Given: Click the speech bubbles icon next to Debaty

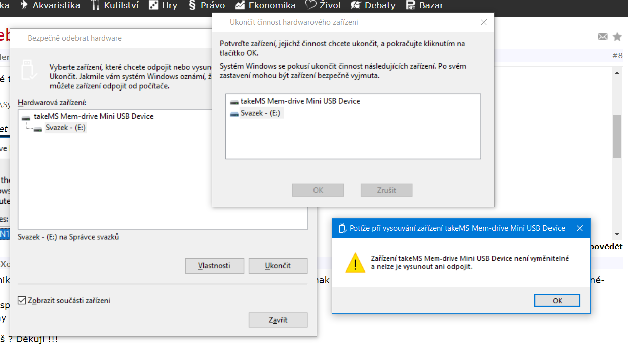Looking at the screenshot, I should coord(356,6).
